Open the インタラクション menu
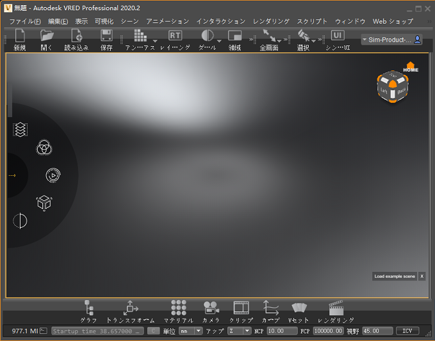Image resolution: width=435 pixels, height=341 pixels. point(221,21)
